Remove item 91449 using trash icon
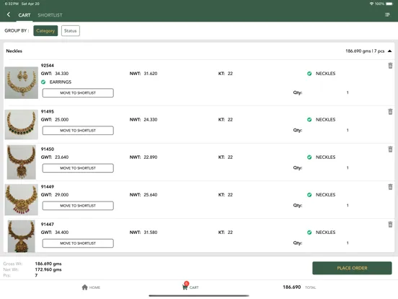 (x=390, y=187)
